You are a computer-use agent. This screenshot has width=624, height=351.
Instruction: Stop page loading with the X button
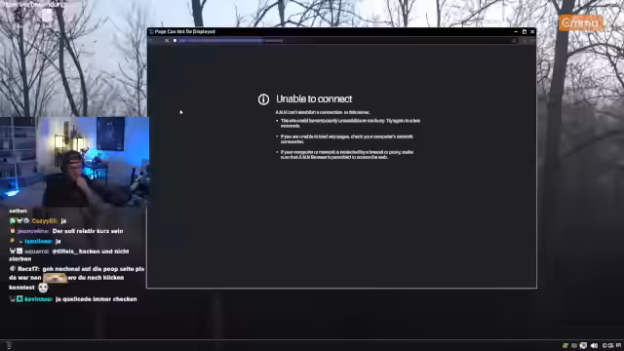[167, 41]
